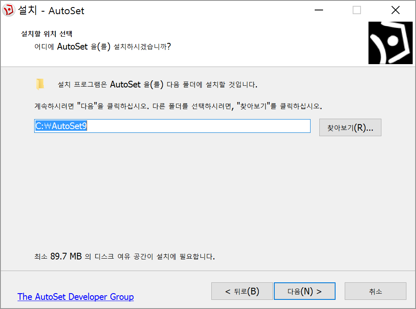416x309 pixels.
Task: Click the question text 어디에 AutoSet 을(를) 설치하시겠습니까?
Action: [103, 47]
